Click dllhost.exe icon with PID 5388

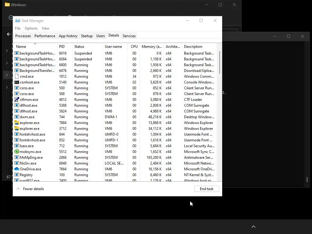(17, 105)
